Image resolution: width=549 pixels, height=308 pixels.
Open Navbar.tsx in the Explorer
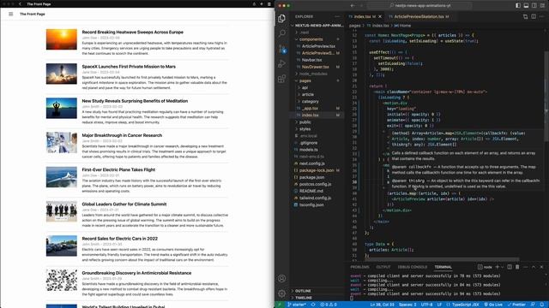coord(311,60)
